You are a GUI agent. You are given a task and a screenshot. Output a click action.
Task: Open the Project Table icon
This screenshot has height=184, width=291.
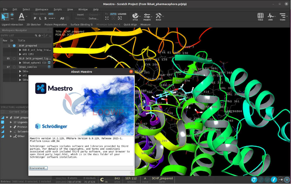[x=260, y=17]
